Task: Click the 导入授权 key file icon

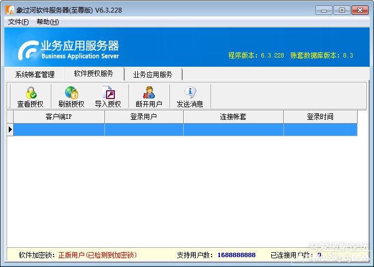Action: tap(108, 92)
